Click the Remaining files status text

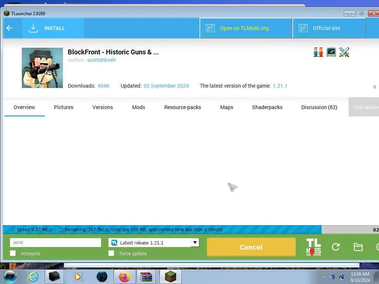[143, 230]
